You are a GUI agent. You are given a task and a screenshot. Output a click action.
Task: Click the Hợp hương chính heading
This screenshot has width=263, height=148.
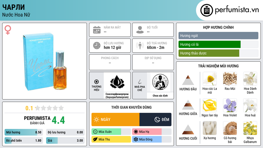[x=218, y=27]
